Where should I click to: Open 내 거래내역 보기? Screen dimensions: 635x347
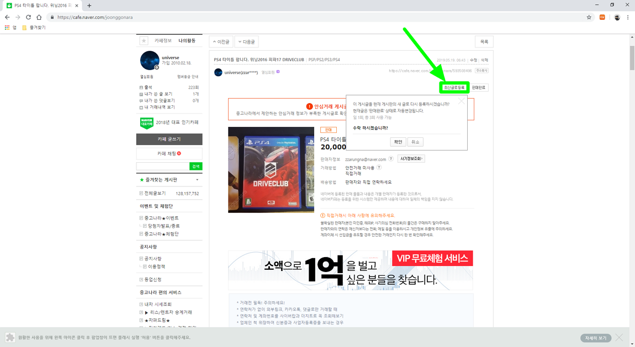[x=160, y=107]
